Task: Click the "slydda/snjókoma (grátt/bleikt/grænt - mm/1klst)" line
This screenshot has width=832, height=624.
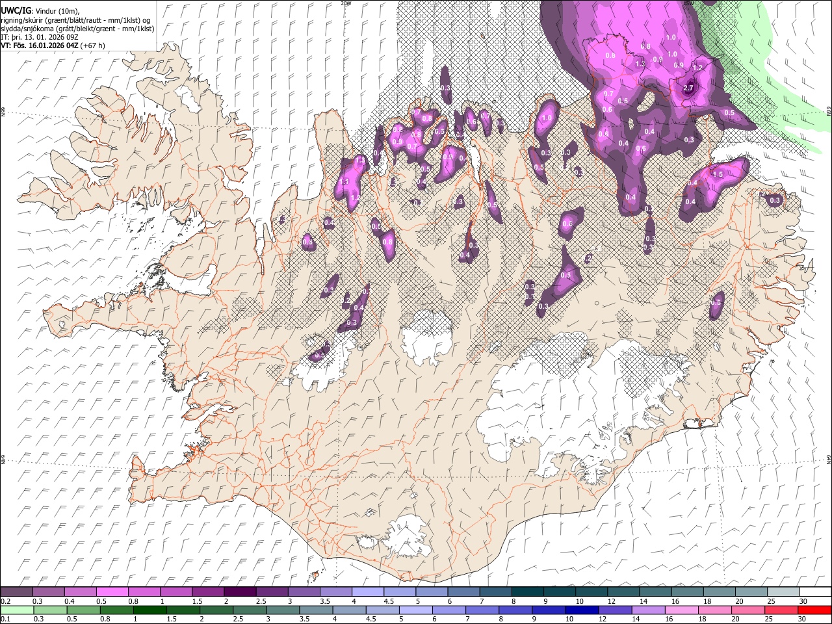Action: coord(77,29)
